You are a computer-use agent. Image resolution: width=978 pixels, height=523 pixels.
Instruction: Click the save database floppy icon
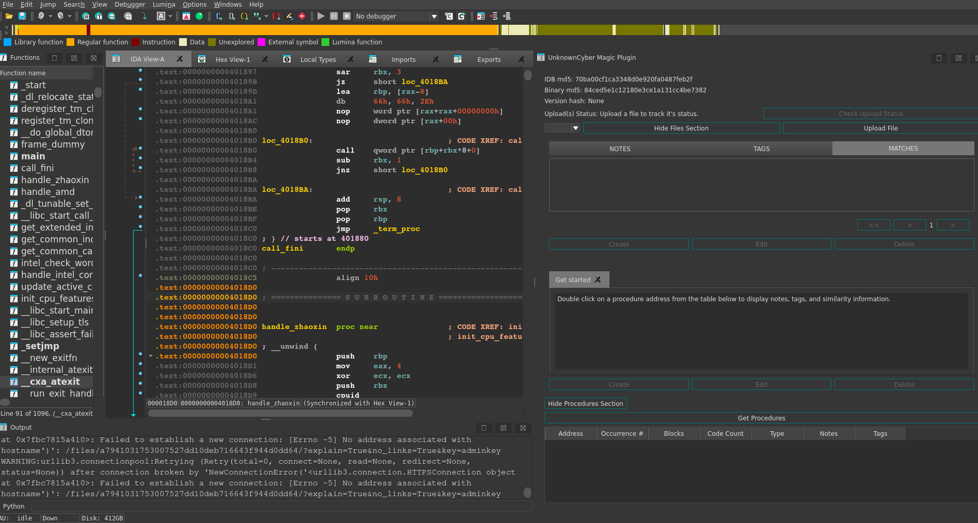coord(22,17)
